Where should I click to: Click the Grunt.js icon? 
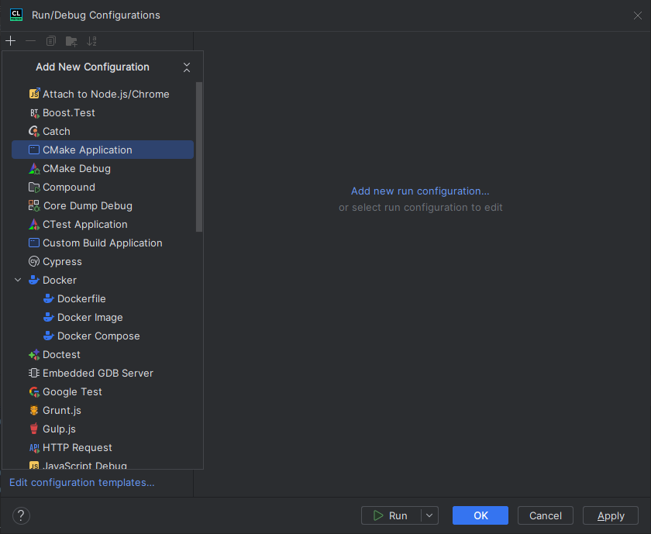[x=34, y=410]
